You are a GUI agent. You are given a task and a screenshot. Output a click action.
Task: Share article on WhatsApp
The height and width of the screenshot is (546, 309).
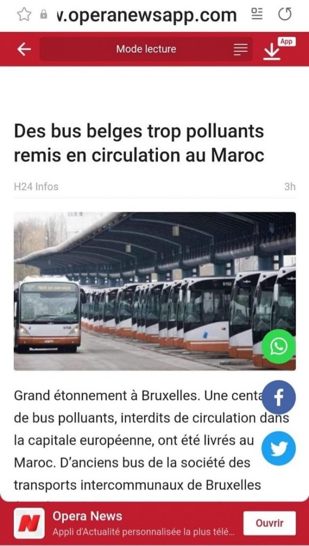(279, 347)
